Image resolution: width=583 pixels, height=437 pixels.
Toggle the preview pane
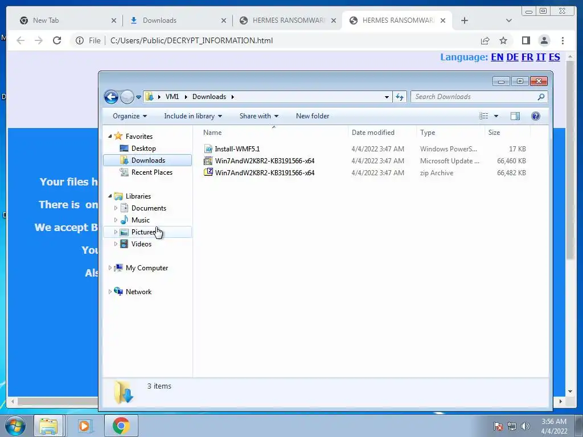pos(515,116)
